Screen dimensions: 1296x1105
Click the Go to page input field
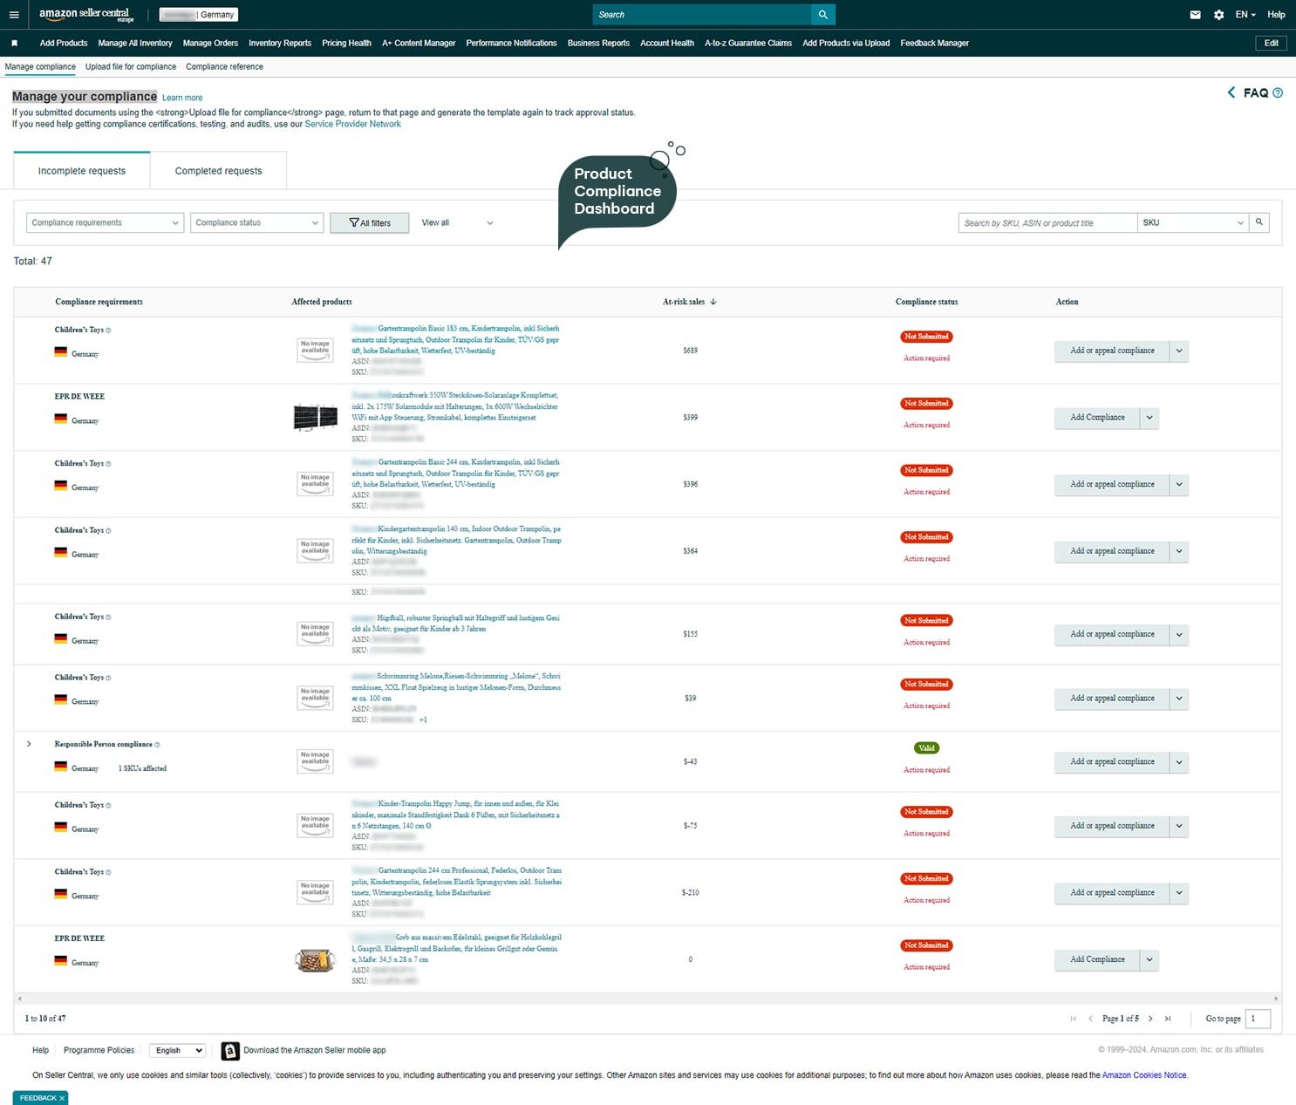[x=1257, y=1019]
